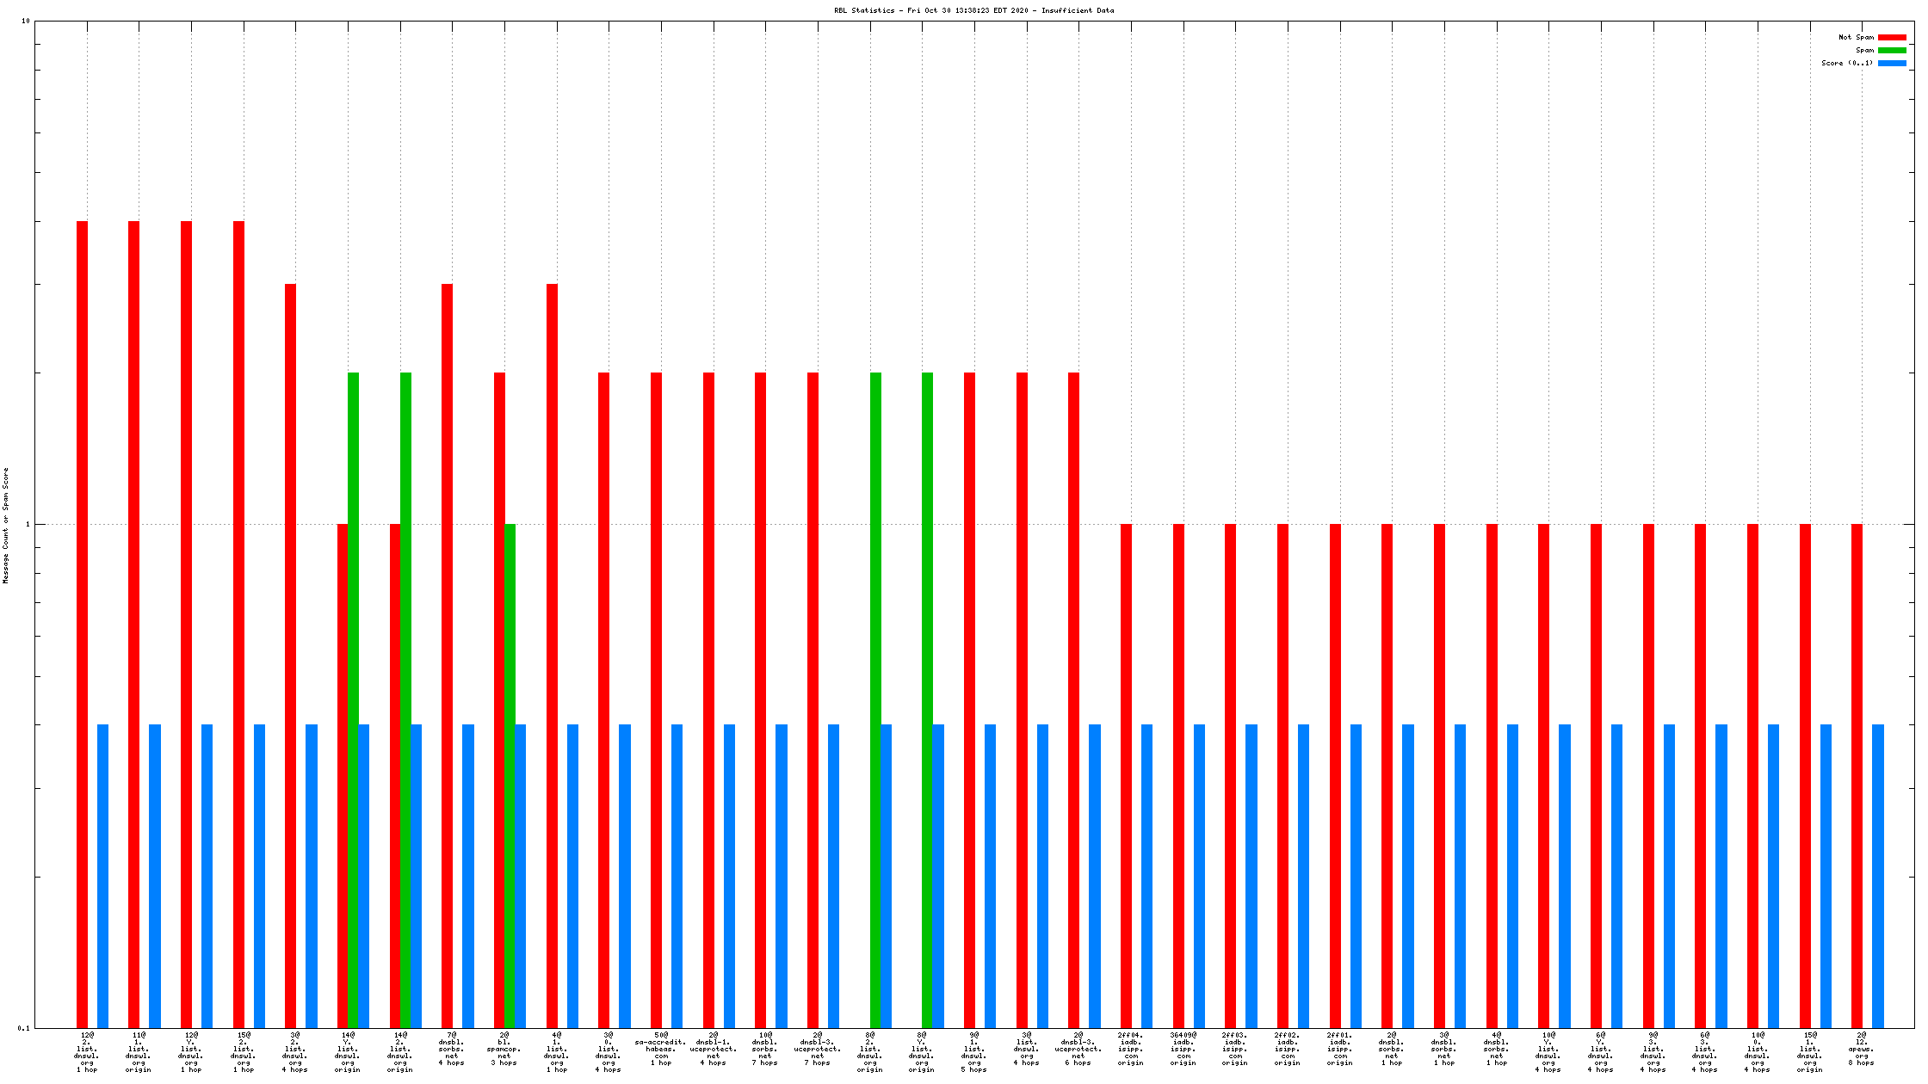Click the bl.spamcop.net 3 hops axis label
The height and width of the screenshot is (1084, 1928).
click(504, 1049)
